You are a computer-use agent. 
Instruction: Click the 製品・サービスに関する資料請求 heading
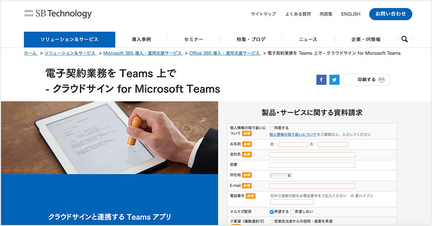312,112
